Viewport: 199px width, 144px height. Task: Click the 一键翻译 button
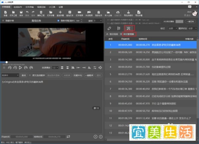tap(89, 75)
